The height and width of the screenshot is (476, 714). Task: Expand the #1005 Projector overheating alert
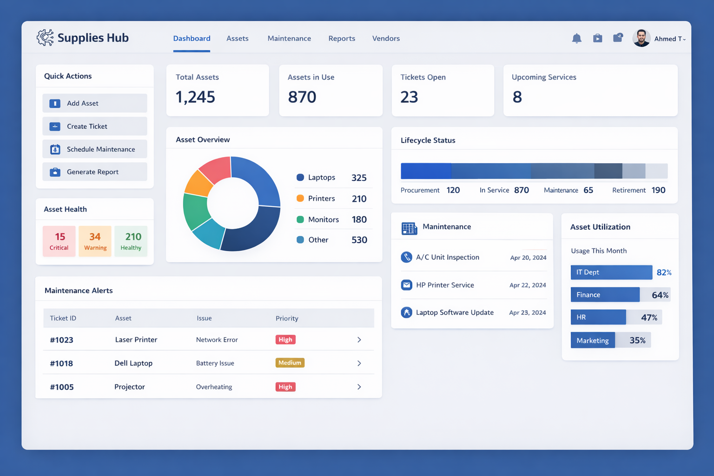[x=359, y=386]
